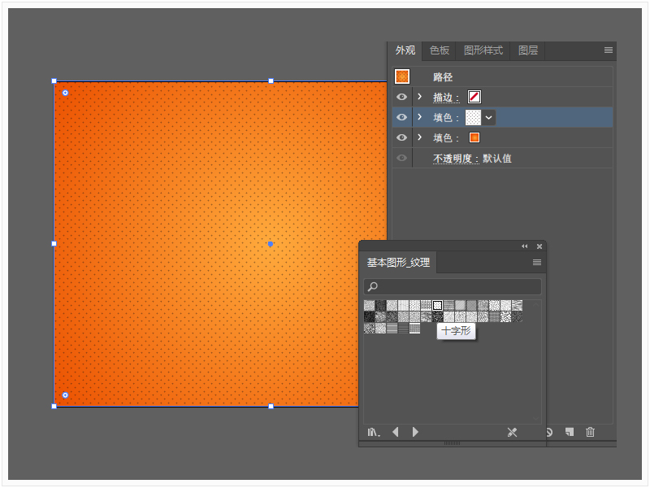The height and width of the screenshot is (488, 650).
Task: Click the pattern search input field
Action: (x=453, y=286)
